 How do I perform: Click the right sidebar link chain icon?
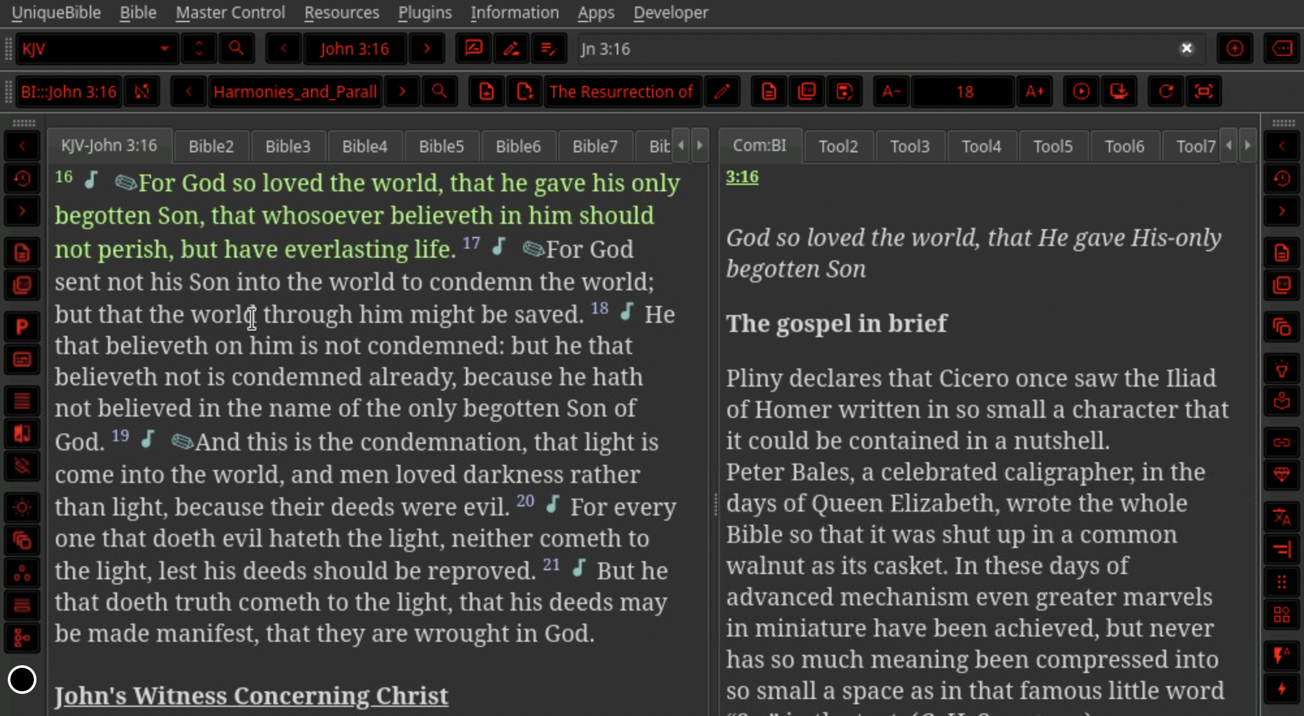click(1282, 443)
